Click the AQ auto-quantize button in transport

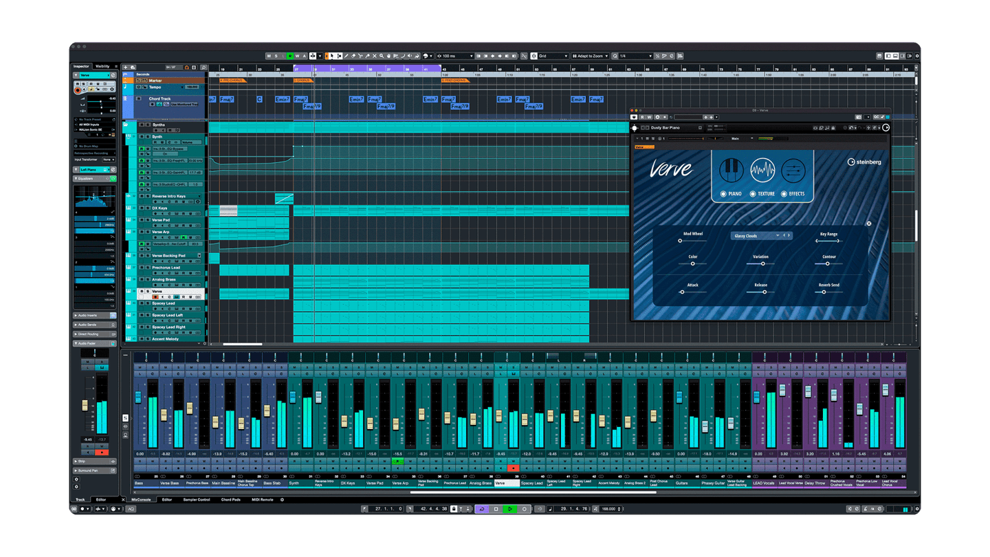click(x=131, y=509)
